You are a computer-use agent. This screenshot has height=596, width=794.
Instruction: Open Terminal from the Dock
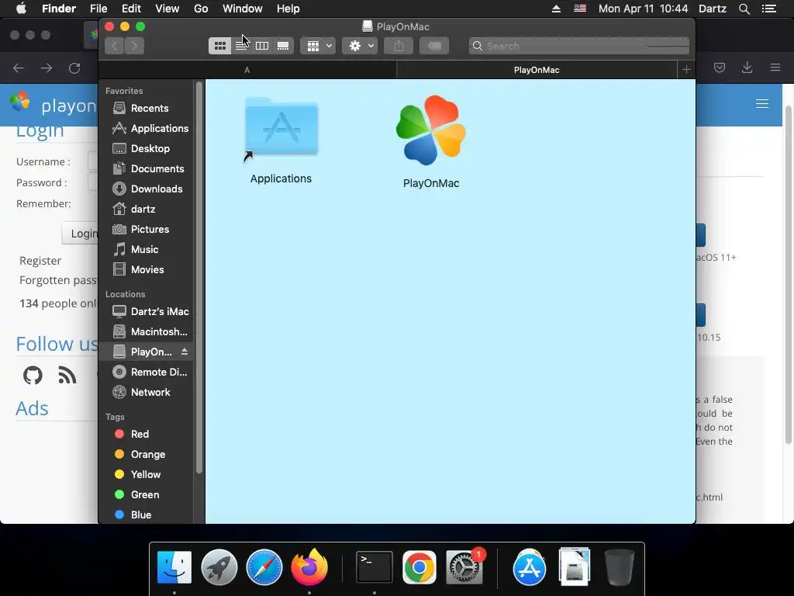coord(375,567)
